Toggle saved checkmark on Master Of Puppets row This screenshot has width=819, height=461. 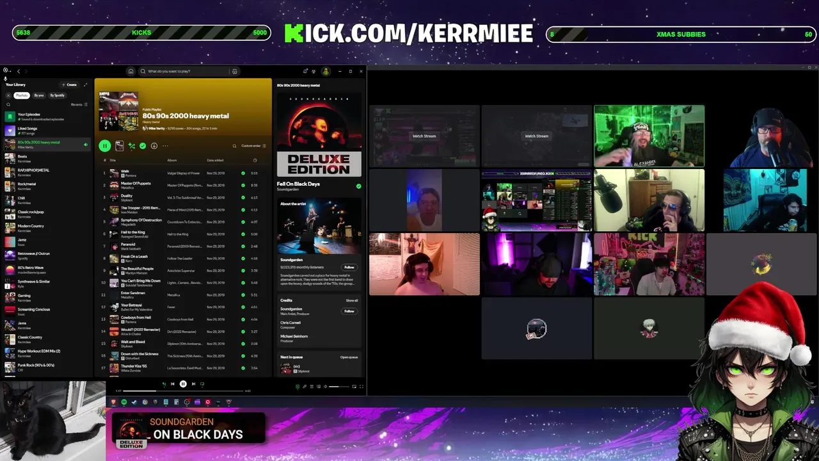tap(243, 185)
